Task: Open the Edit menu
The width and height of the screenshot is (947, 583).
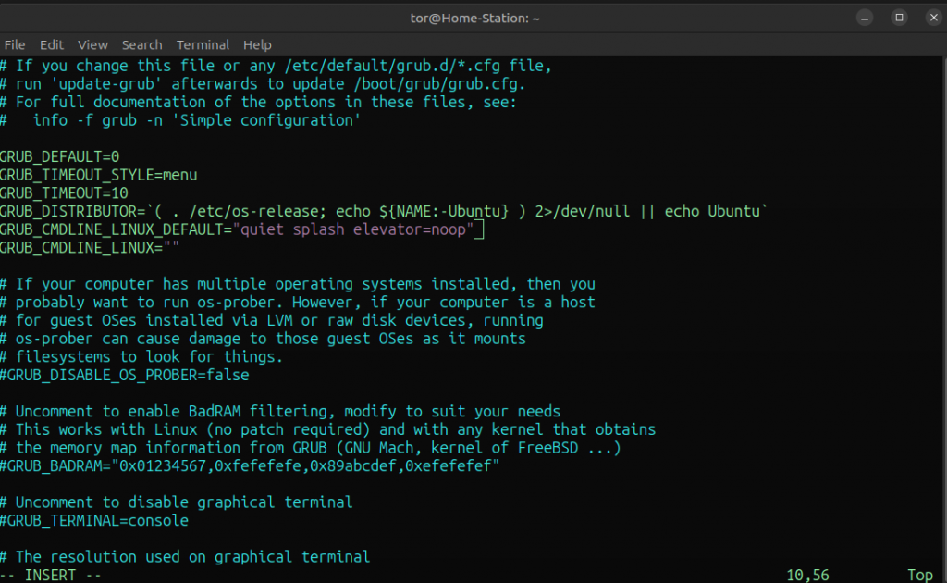Action: pyautogui.click(x=52, y=44)
